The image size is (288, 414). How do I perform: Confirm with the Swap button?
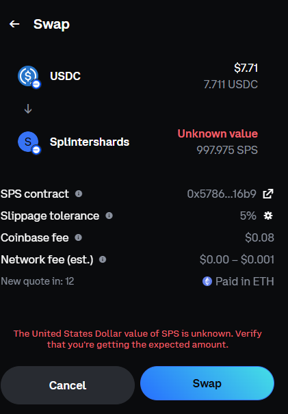coord(207,383)
